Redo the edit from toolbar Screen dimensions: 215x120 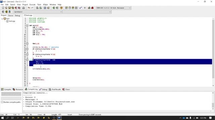[x=32, y=8]
